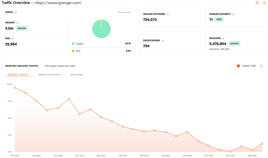The width and height of the screenshot is (268, 158).
Task: Download the Monthly Organic Traffic chart
Action: click(261, 65)
